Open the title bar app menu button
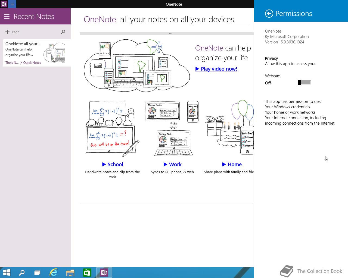This screenshot has width=348, height=278. click(12, 4)
